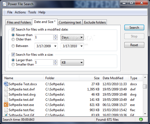This screenshot has height=124, width=150.
Task: Sort results by the Type column
Action: tap(135, 78)
